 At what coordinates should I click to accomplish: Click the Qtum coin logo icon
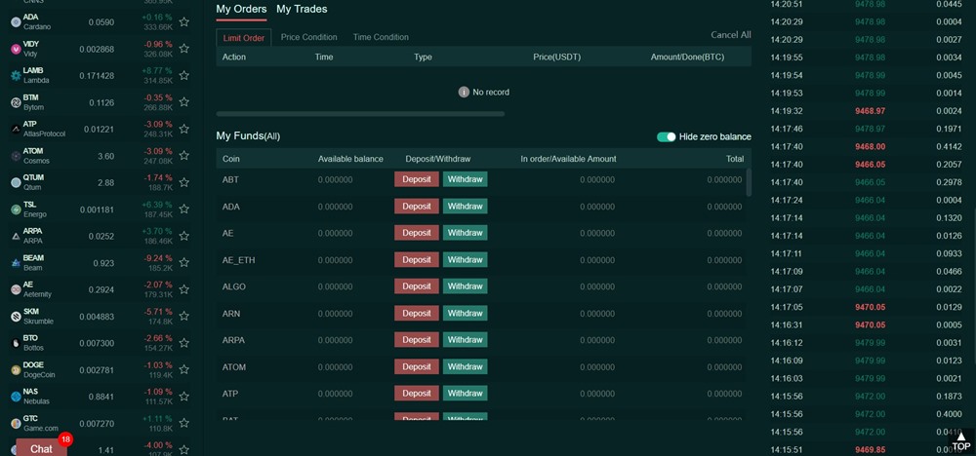(x=16, y=182)
